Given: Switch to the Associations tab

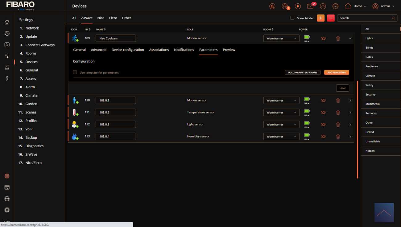Looking at the screenshot, I should [159, 50].
